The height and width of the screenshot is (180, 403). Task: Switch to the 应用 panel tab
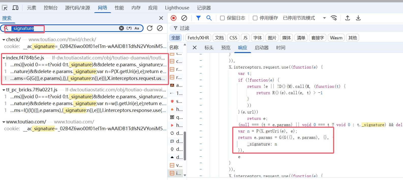[x=153, y=8]
